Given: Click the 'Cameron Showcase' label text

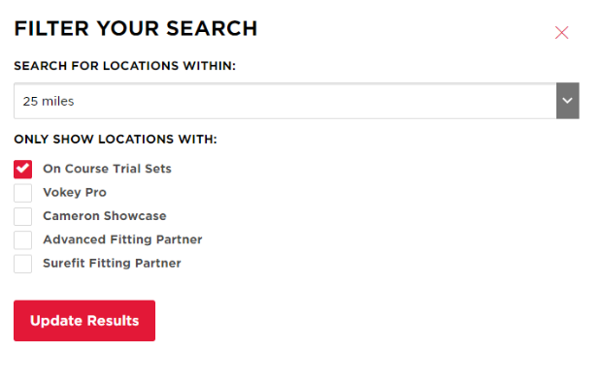Looking at the screenshot, I should coord(105,216).
